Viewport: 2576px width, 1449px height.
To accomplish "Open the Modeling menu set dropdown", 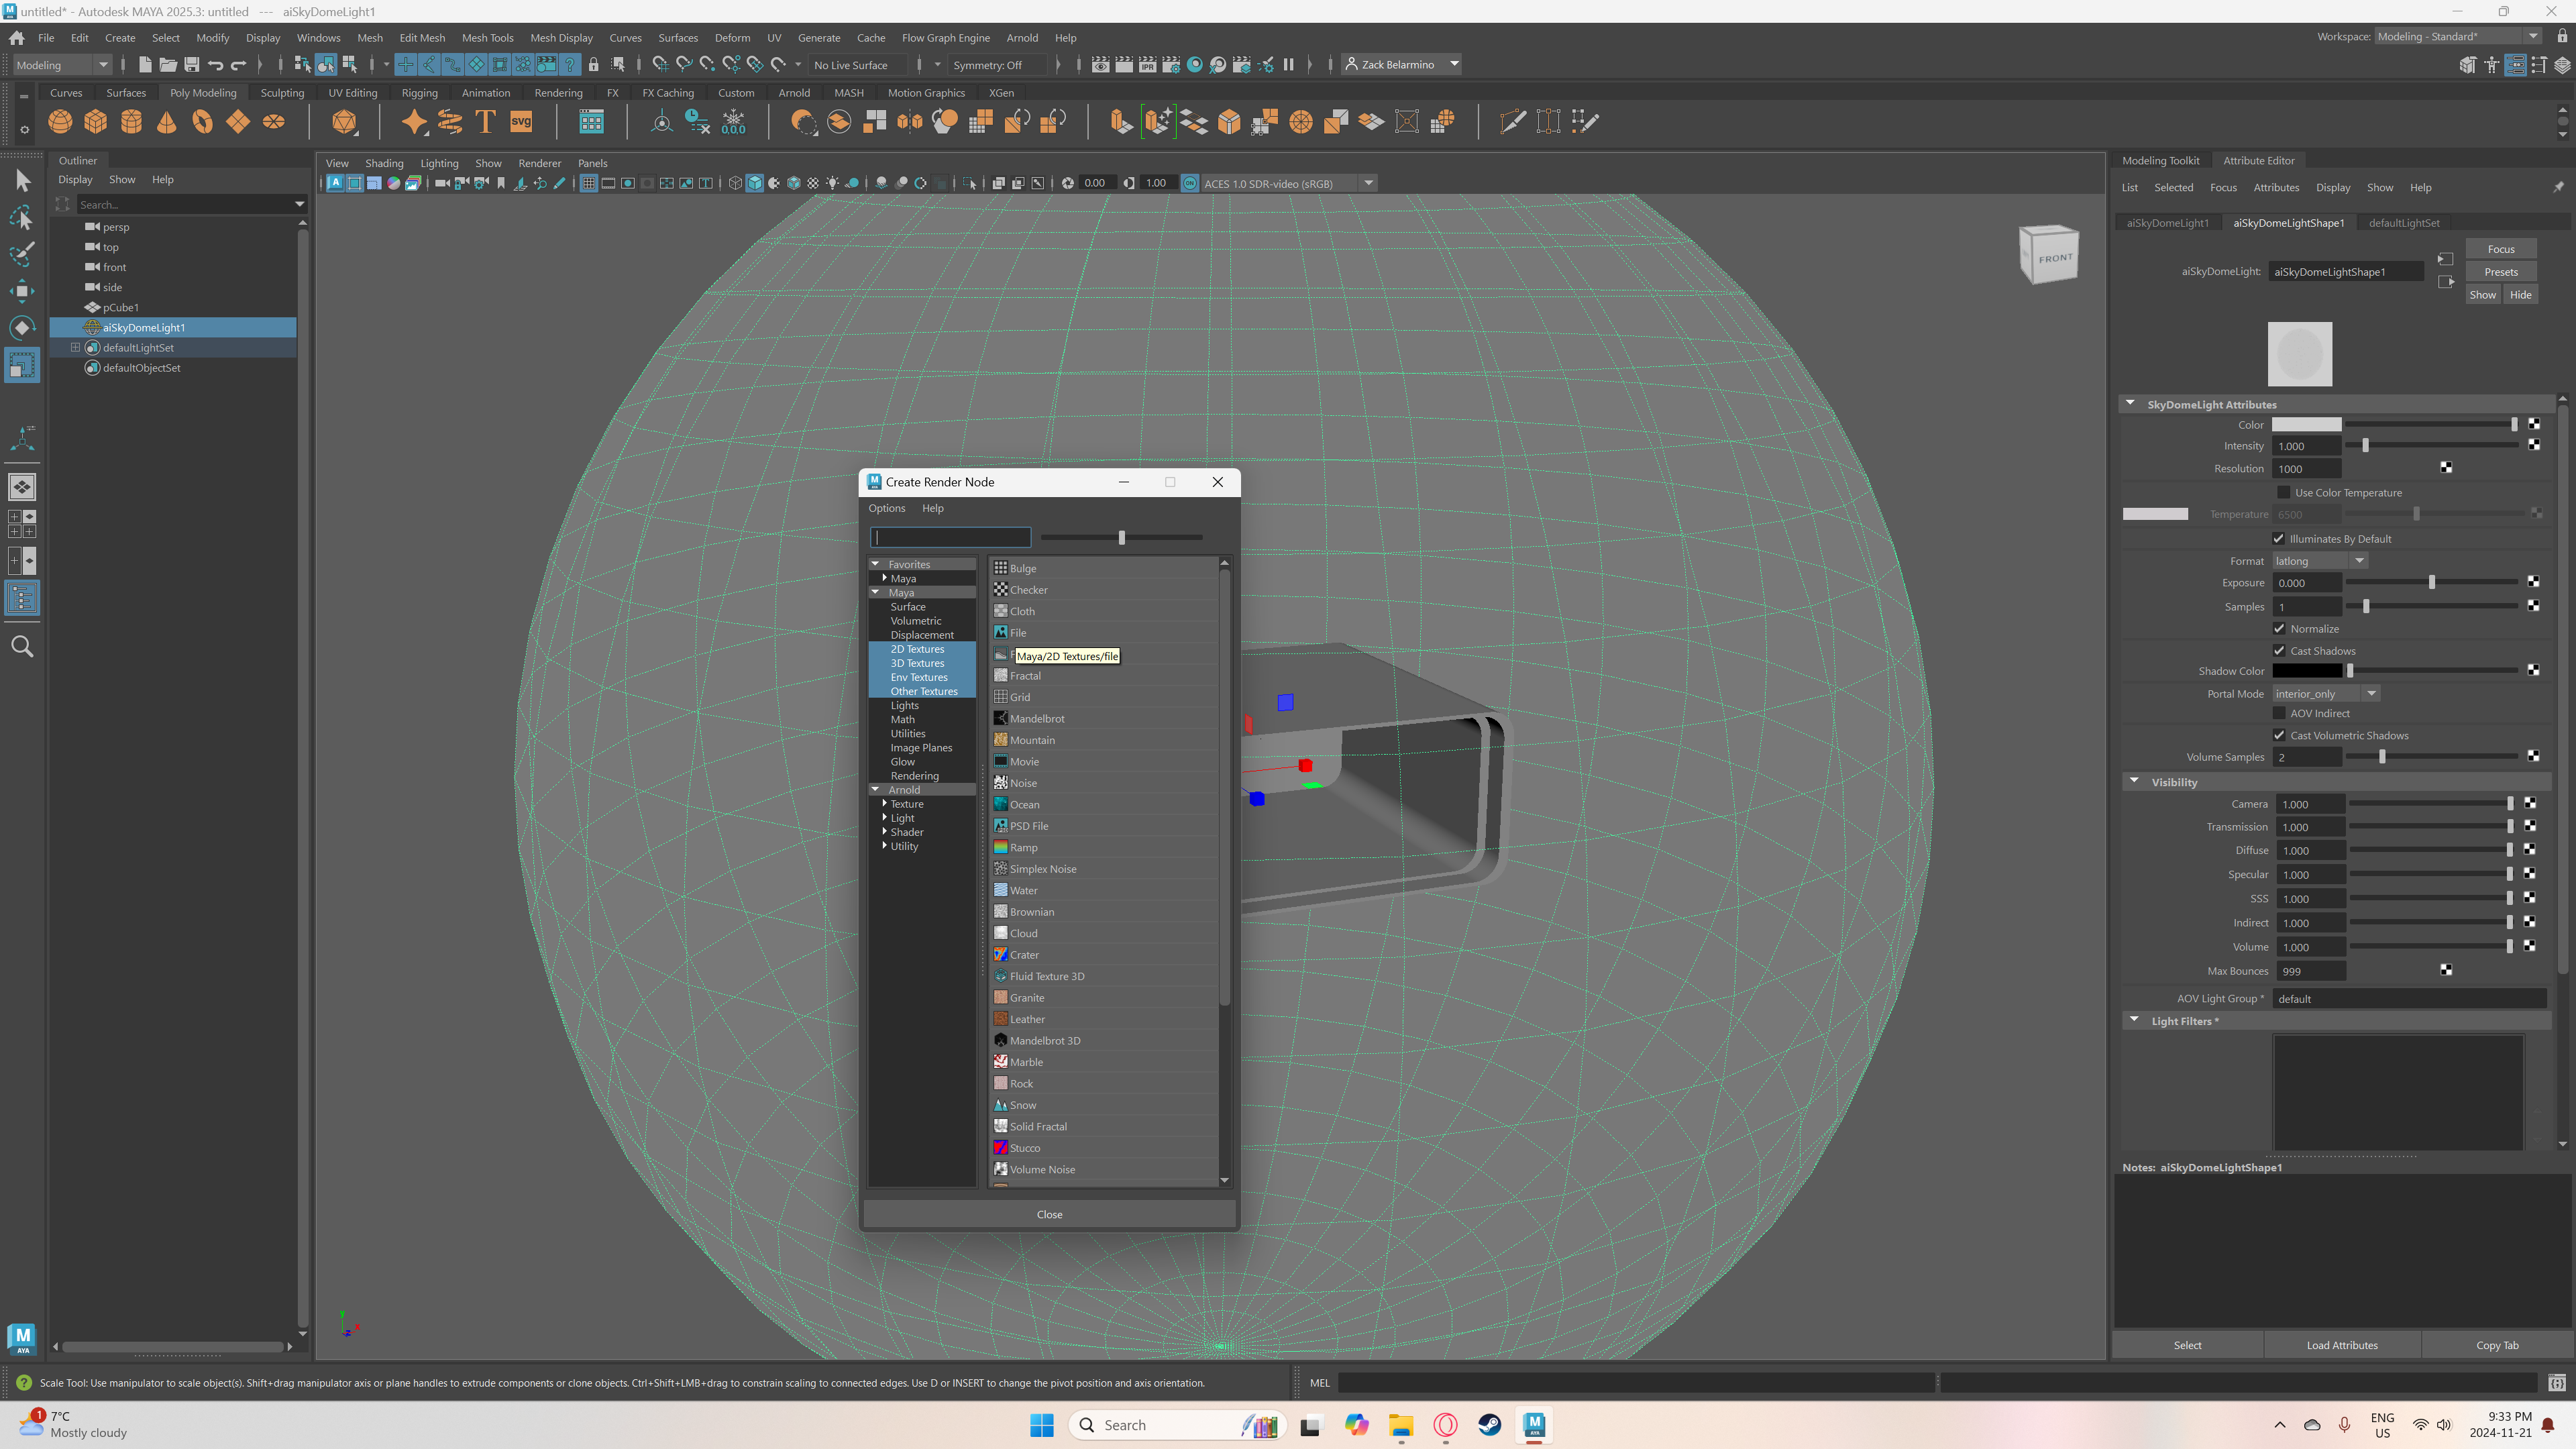I will coord(62,65).
